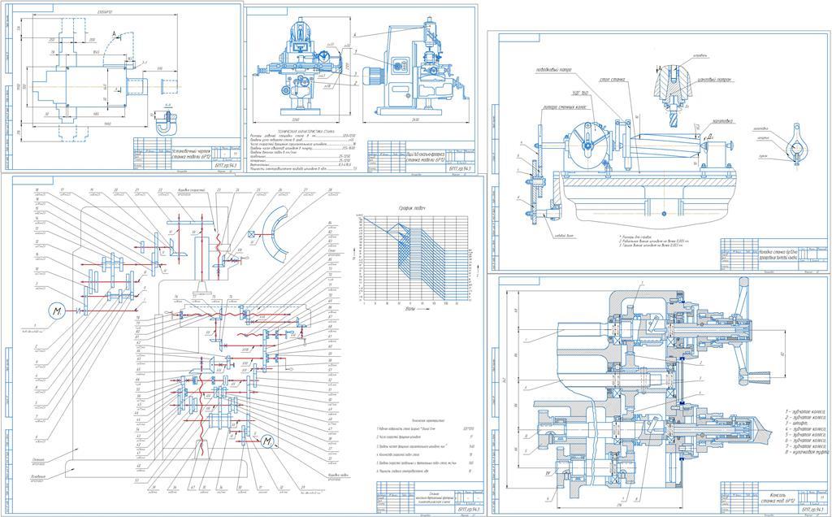Select the installation drawing sheet of machine 6Р12
This screenshot has width=832, height=517.
122,88
